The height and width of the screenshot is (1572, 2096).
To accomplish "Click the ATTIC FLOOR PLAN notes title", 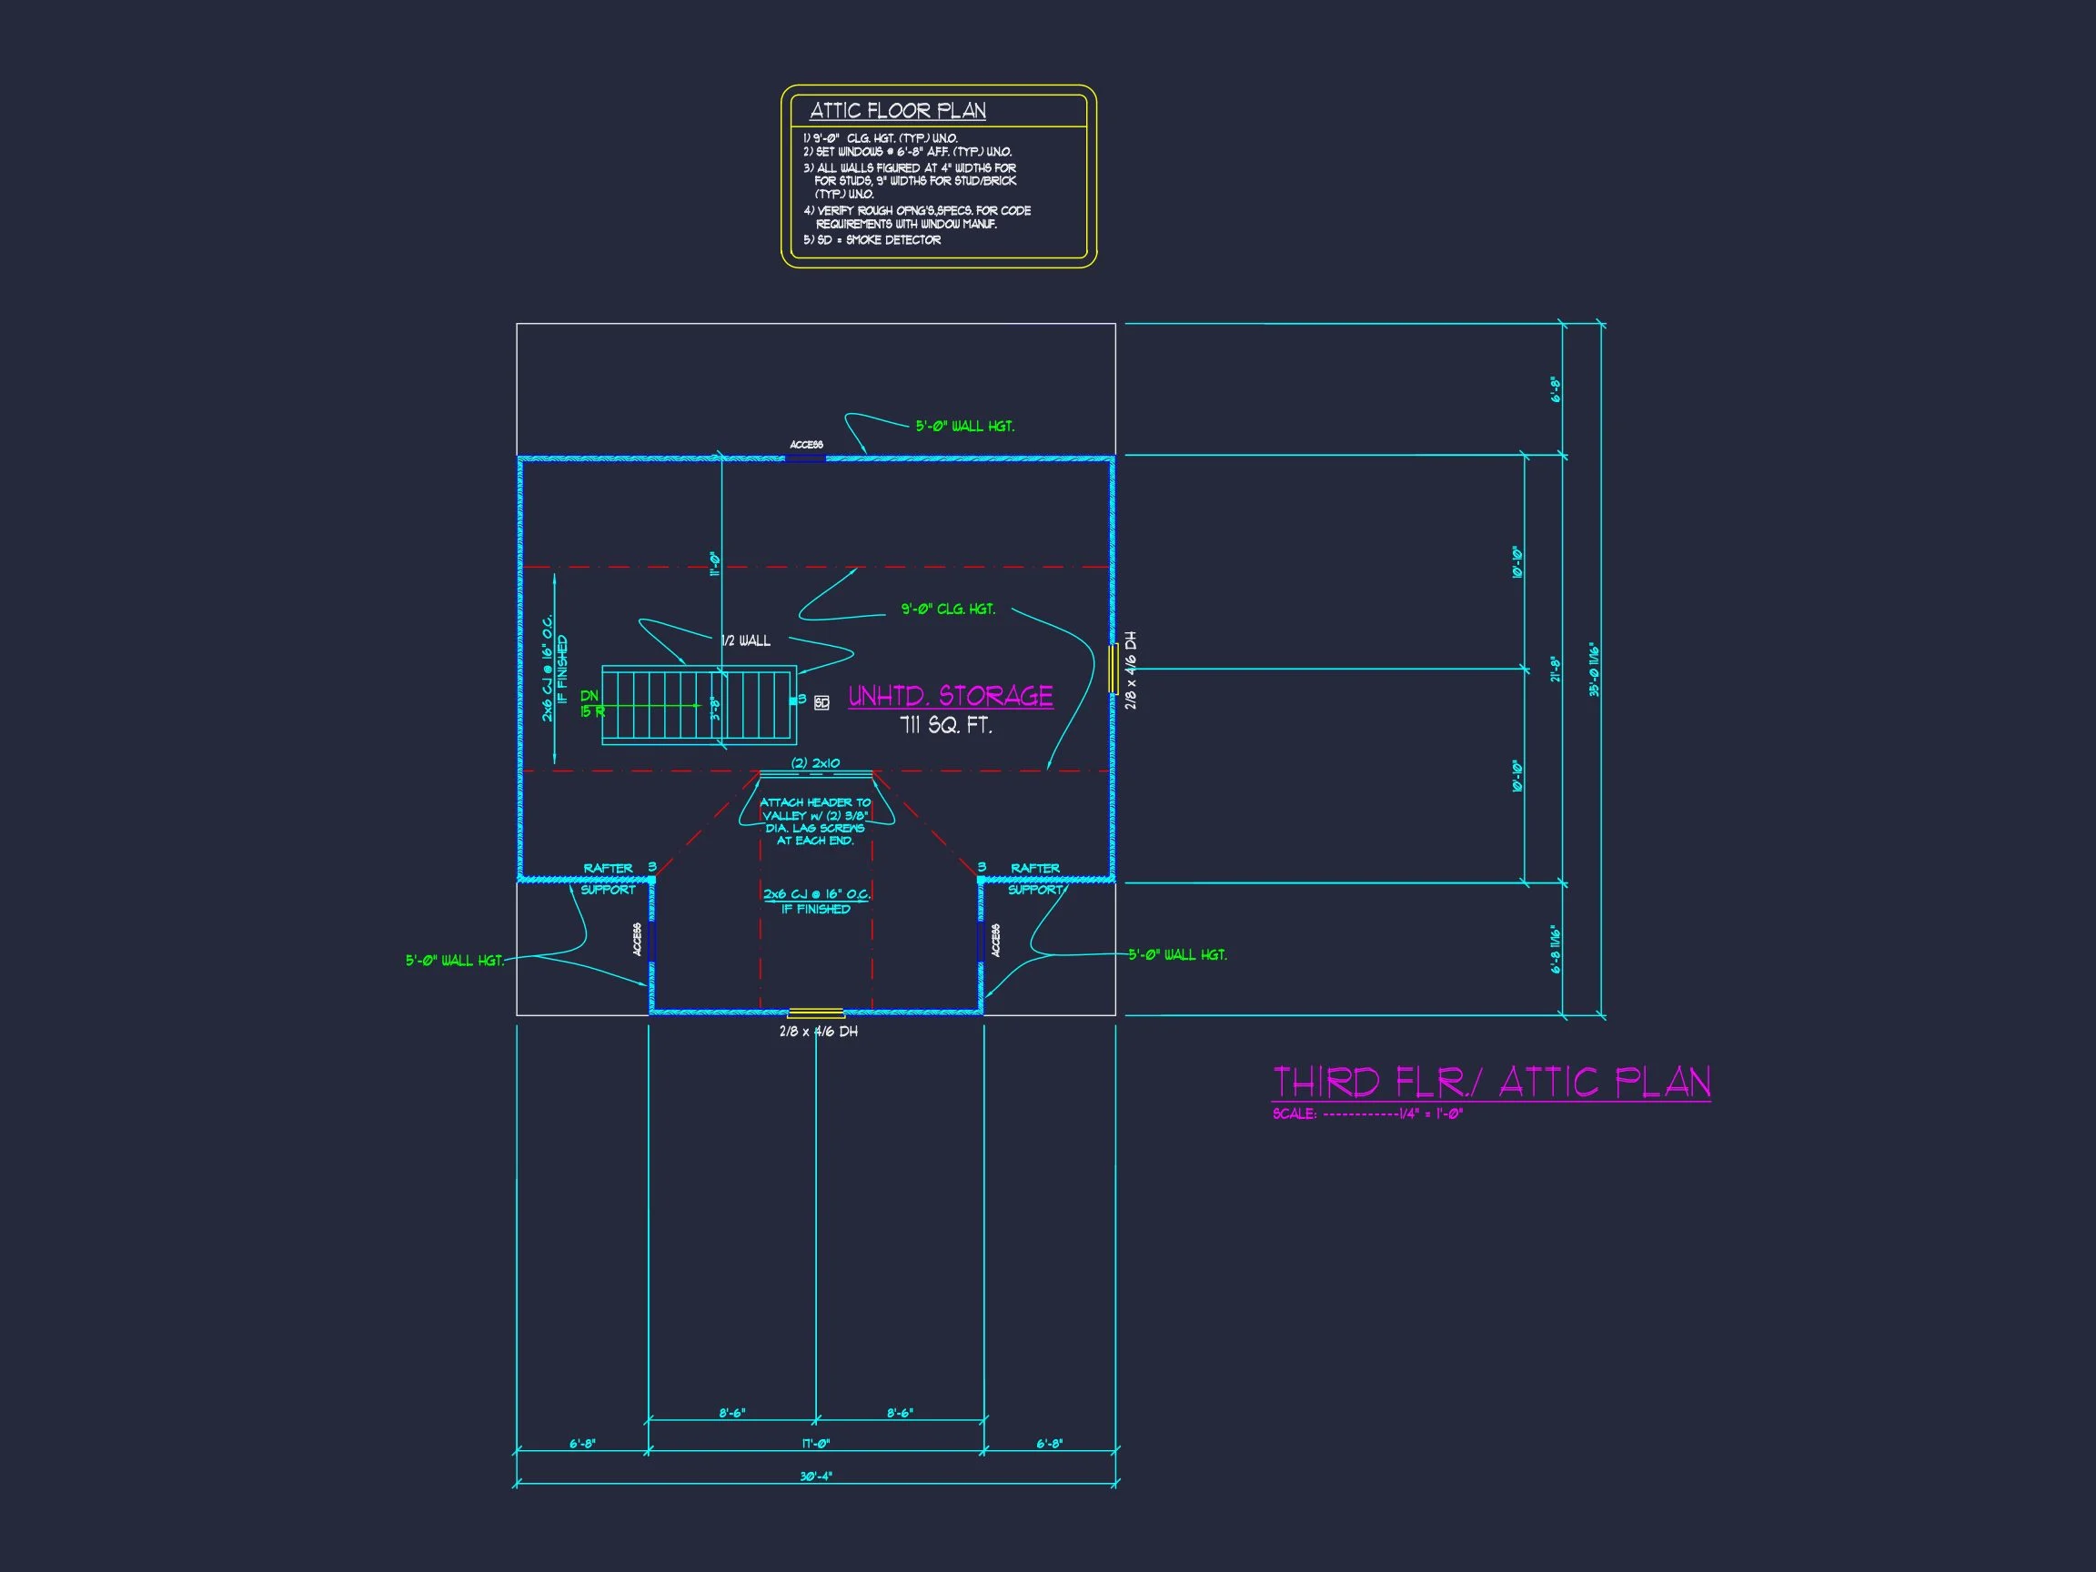I will (897, 111).
